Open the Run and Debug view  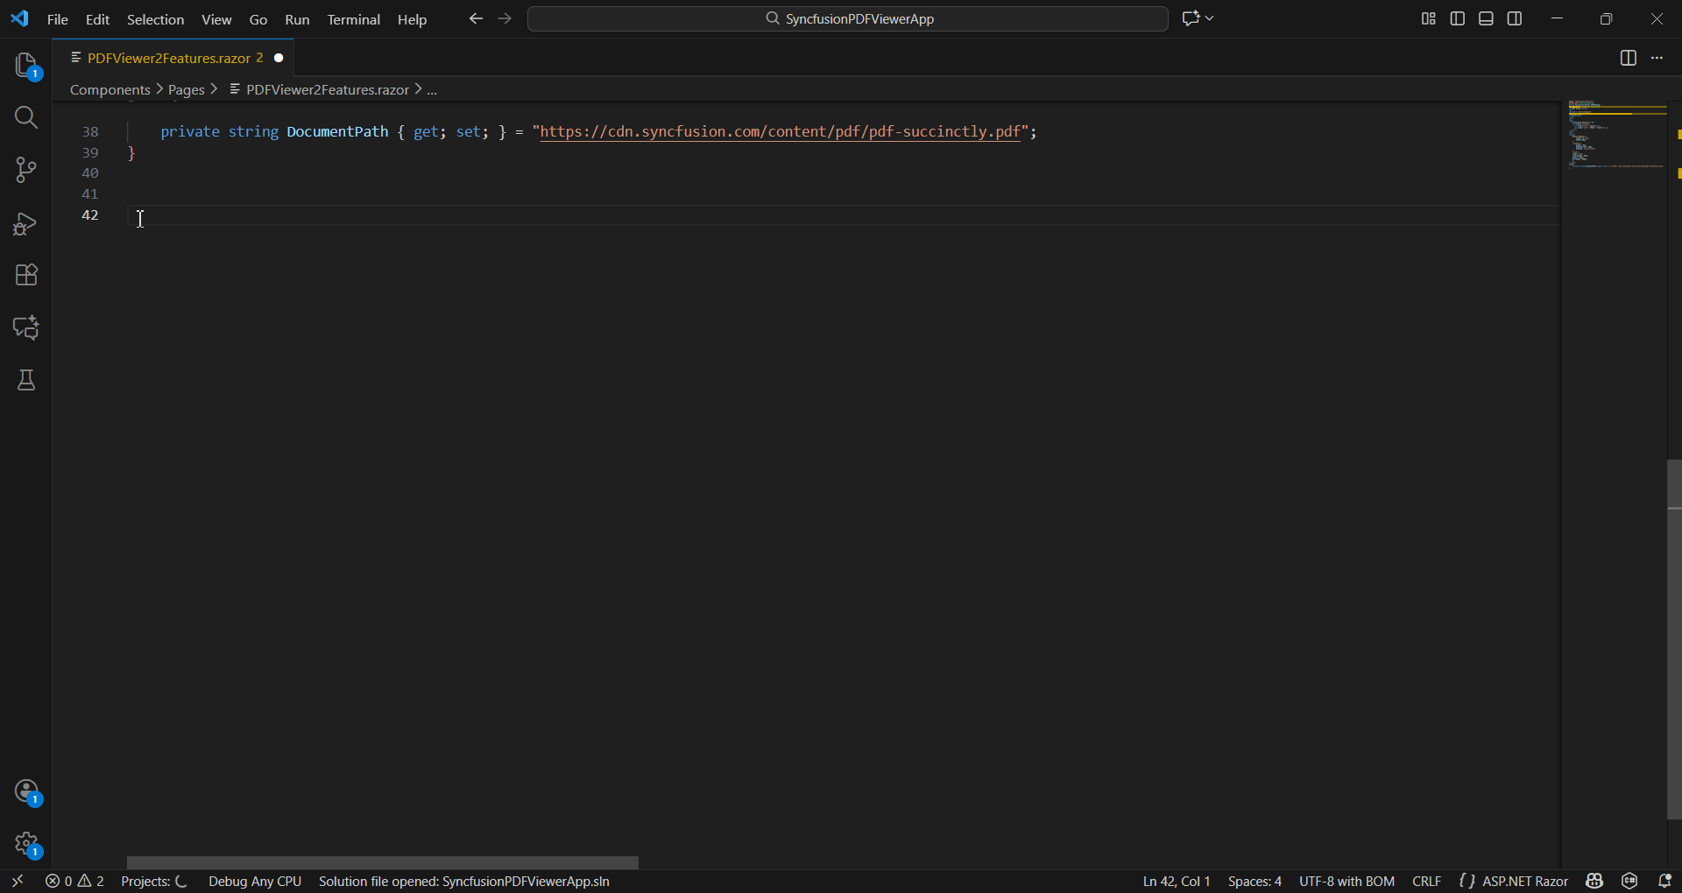25,223
